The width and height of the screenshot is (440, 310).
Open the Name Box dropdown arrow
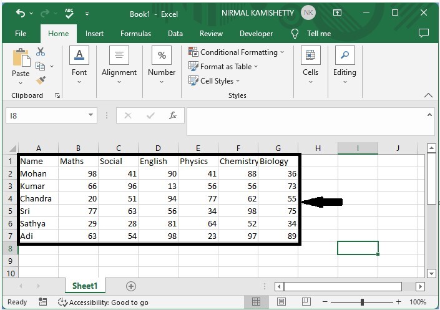[91, 115]
